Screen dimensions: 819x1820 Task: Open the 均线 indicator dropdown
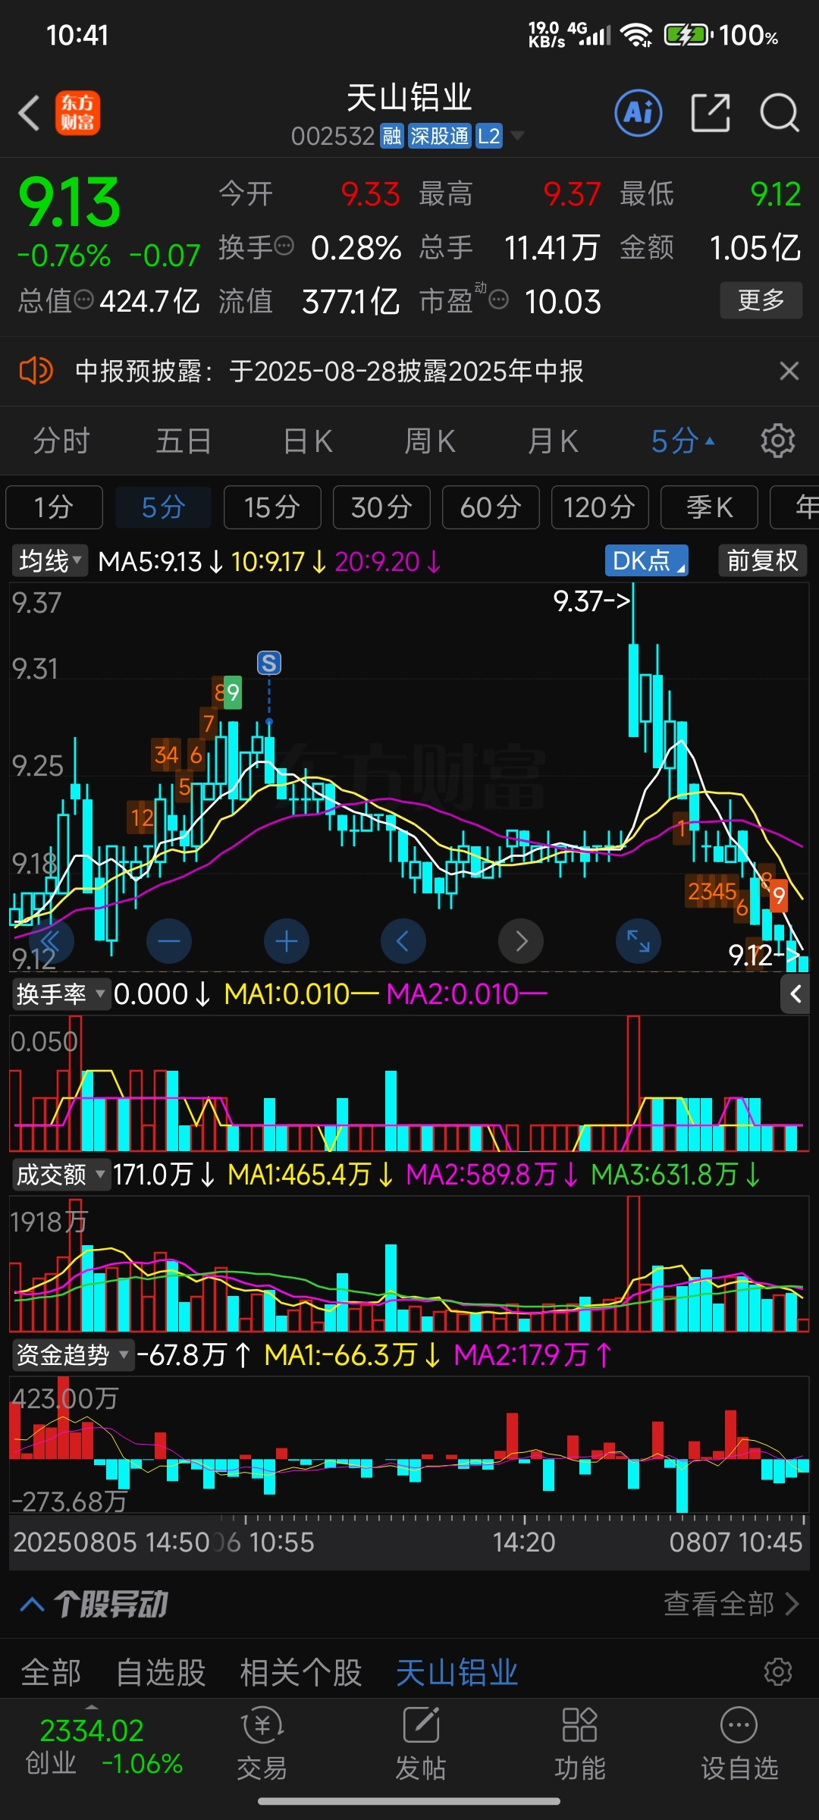tap(49, 560)
